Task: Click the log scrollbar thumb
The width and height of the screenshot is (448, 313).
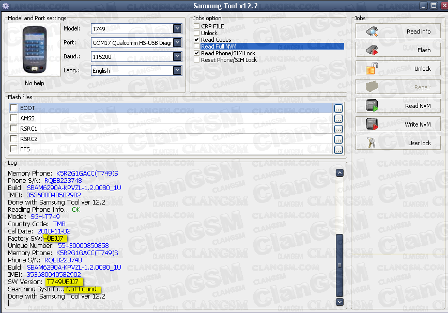Action: (339, 265)
